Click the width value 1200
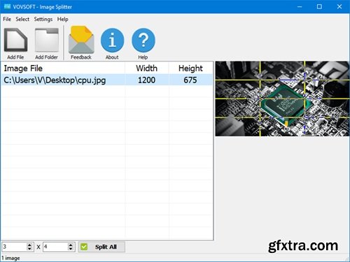Viewport: 350px width, 262px height. [146, 80]
